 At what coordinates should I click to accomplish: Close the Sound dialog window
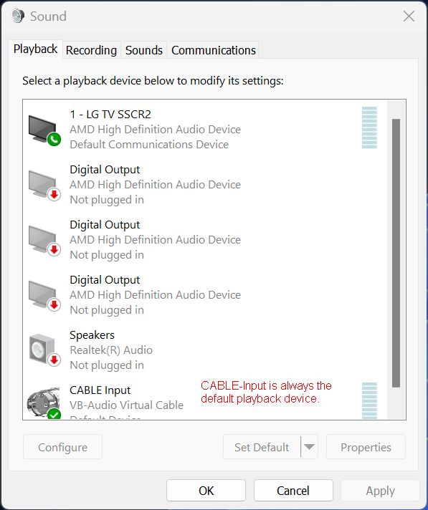(409, 16)
